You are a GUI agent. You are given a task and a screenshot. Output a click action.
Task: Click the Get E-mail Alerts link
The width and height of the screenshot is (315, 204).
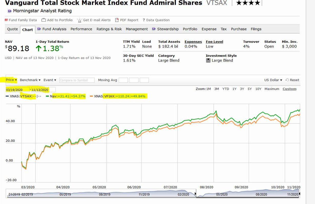(x=97, y=20)
